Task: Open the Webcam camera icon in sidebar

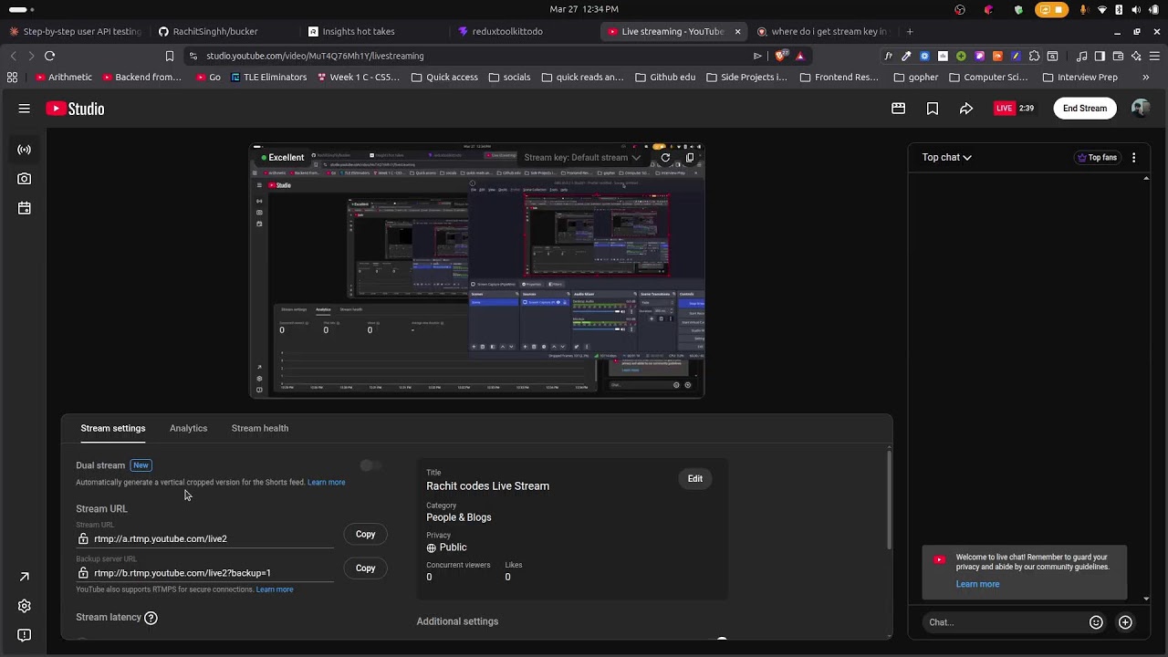Action: pos(24,179)
